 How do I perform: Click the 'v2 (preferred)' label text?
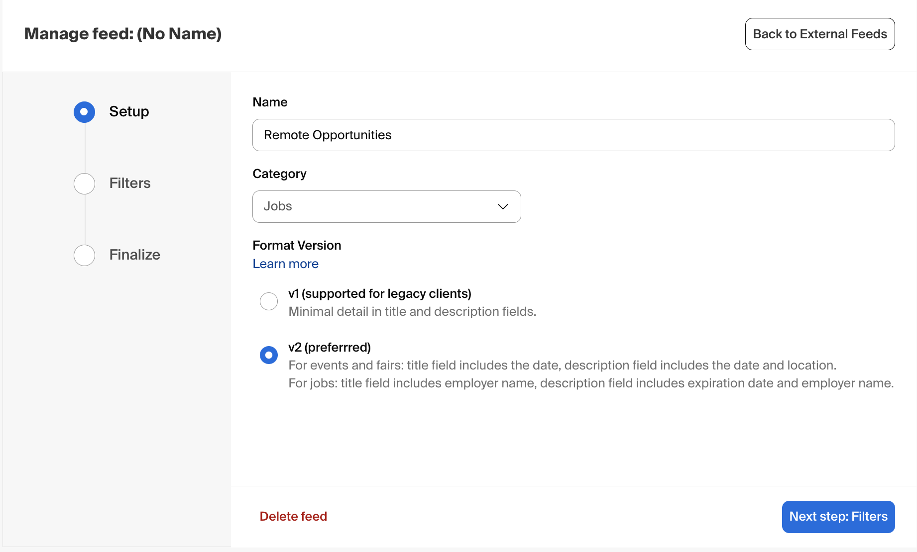(x=329, y=348)
